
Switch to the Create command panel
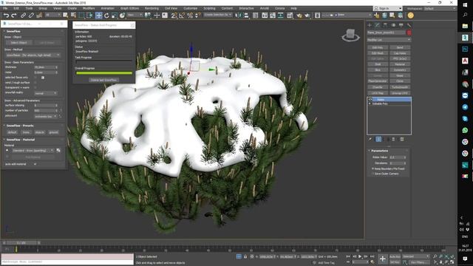click(370, 25)
